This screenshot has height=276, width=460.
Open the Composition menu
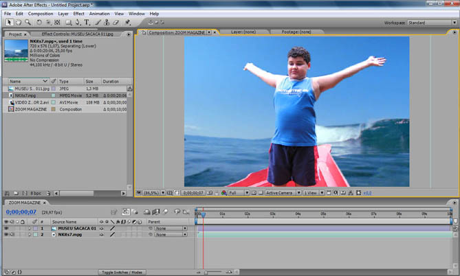40,13
